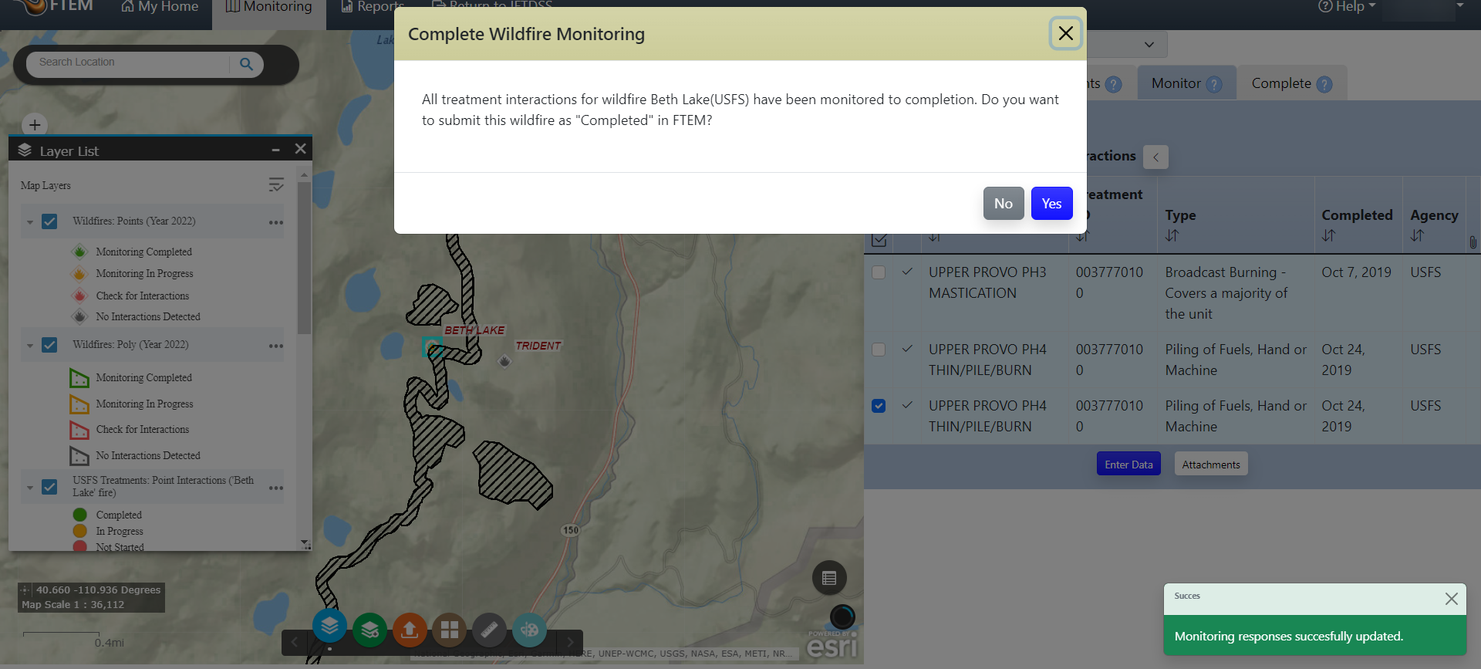
Task: Open the measurement ruler tool
Action: coord(489,630)
